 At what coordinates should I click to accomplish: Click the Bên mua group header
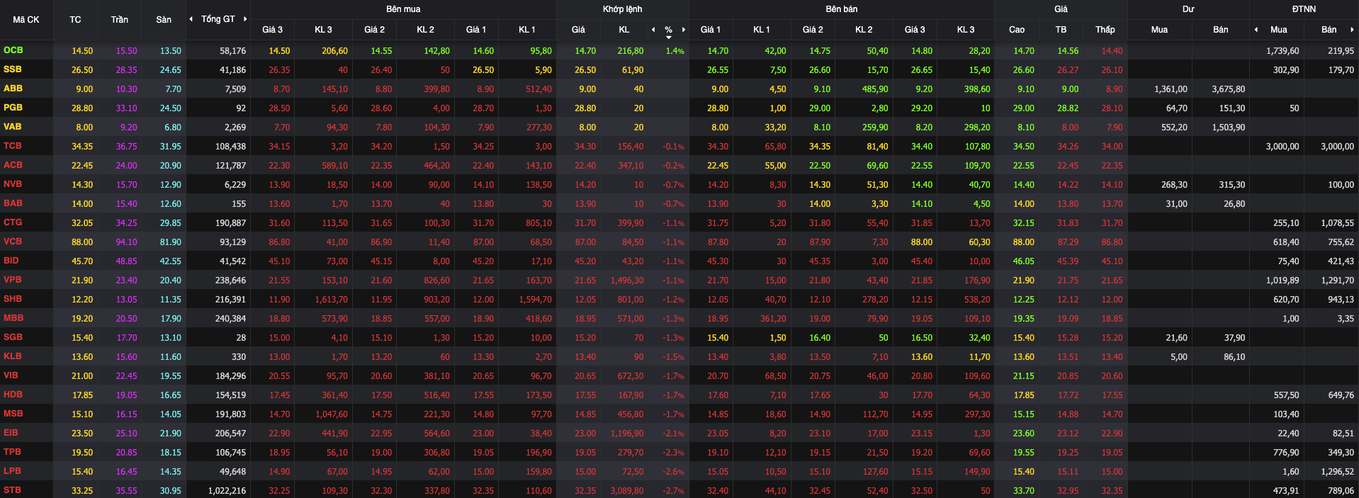403,9
